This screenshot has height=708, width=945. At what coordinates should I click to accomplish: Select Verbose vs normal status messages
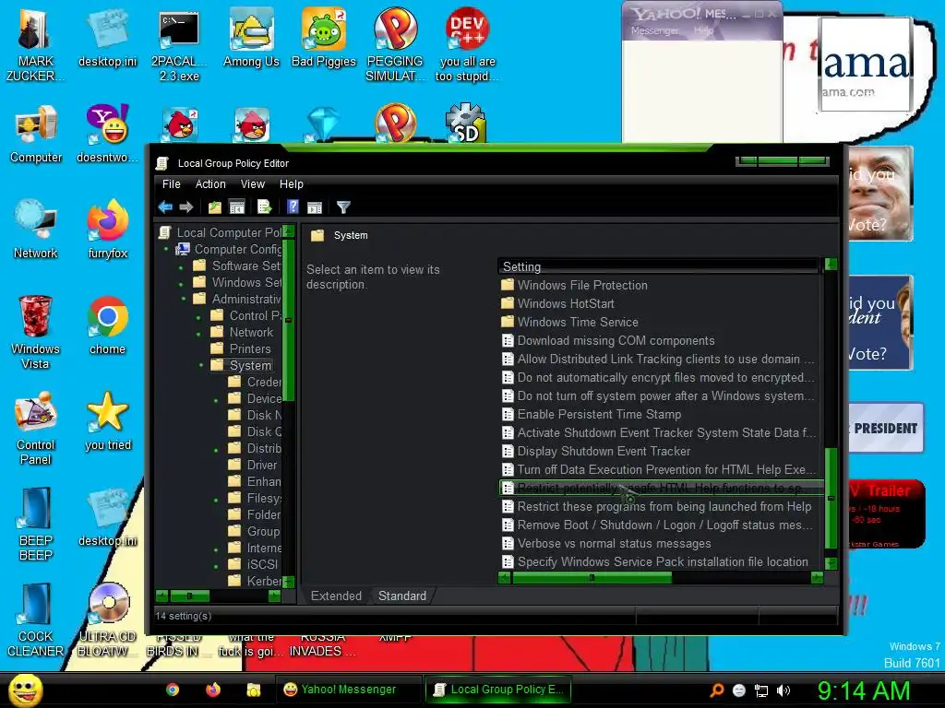614,544
